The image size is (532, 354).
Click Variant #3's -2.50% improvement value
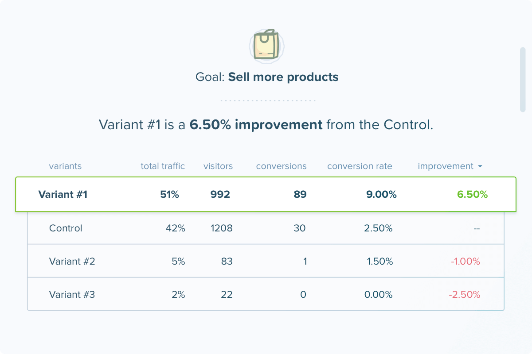464,294
